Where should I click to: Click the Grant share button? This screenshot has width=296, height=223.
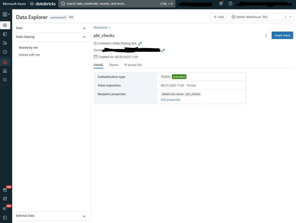coord(282,36)
